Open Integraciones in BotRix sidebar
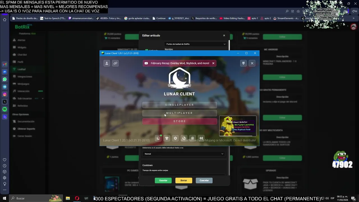 pos(25,77)
